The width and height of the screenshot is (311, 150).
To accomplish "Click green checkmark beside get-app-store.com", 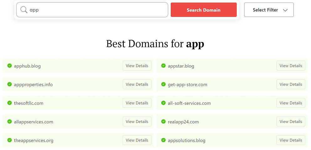I will 163,84.
